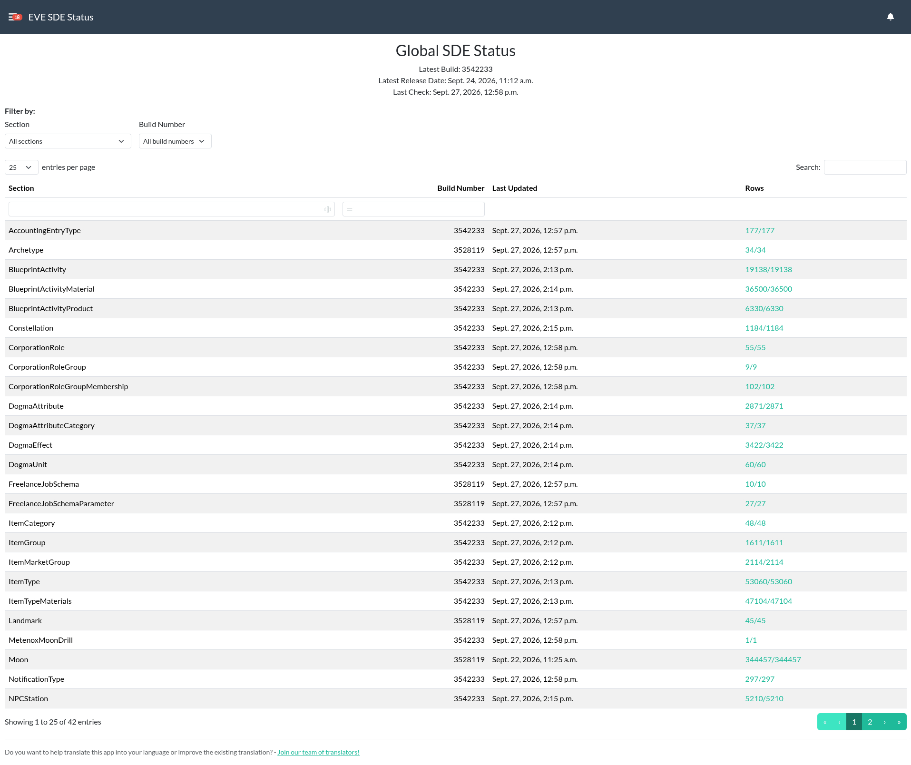Sort by Rows column header
This screenshot has width=911, height=765.
pos(754,188)
